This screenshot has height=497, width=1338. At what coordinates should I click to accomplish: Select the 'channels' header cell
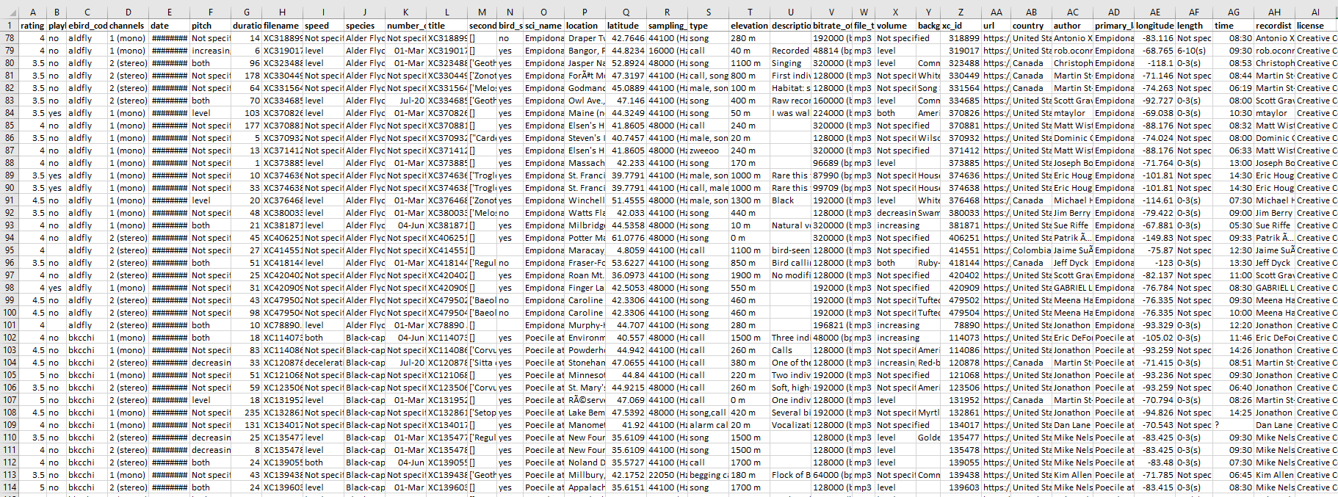coord(128,25)
